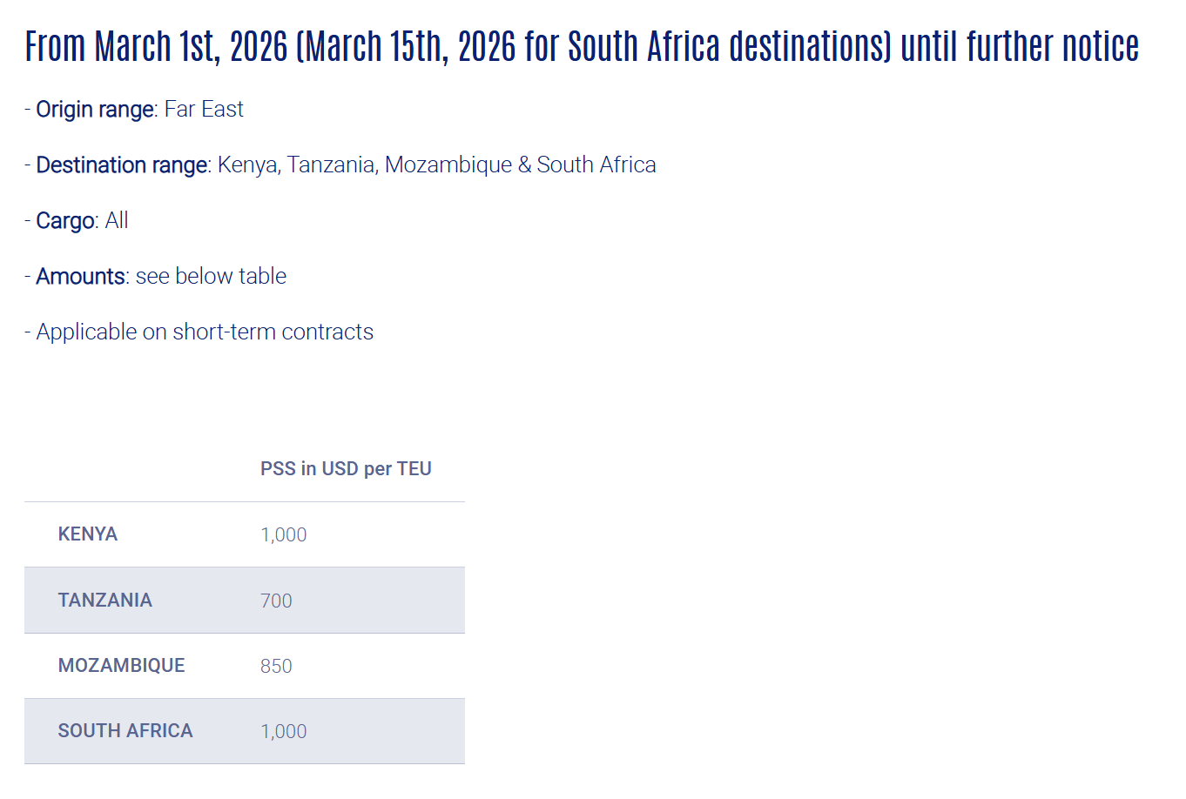Click 'until further notice' in the heading
This screenshot has height=799, width=1186.
click(1020, 47)
